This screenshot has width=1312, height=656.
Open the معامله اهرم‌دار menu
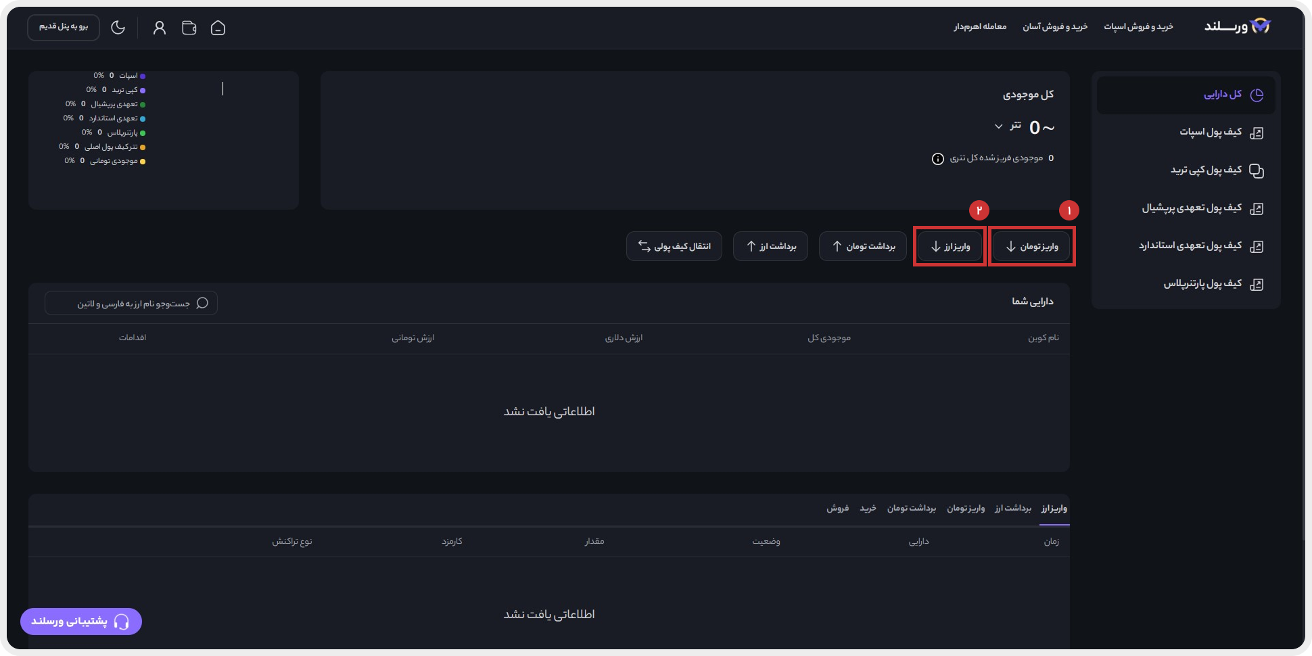[980, 26]
